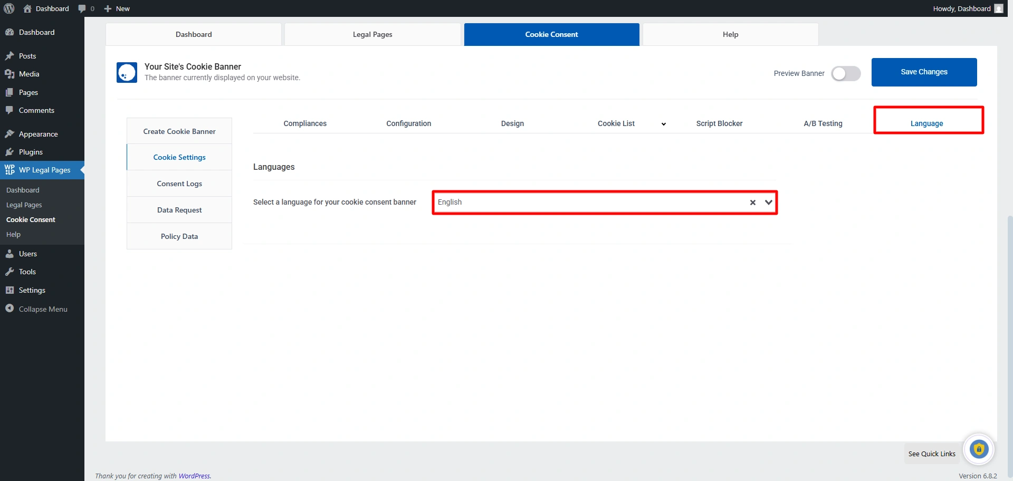This screenshot has width=1013, height=481.
Task: Open the Help main tab
Action: click(x=731, y=34)
